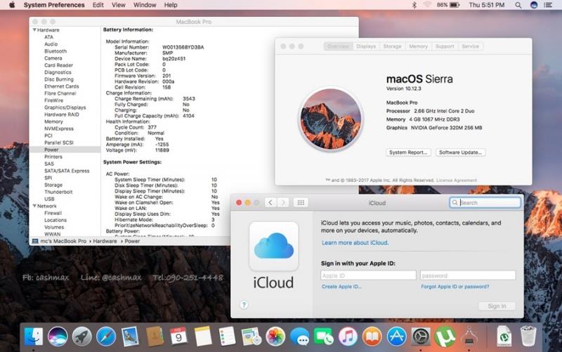Open the View menu
The width and height of the screenshot is (562, 352).
coord(118,5)
